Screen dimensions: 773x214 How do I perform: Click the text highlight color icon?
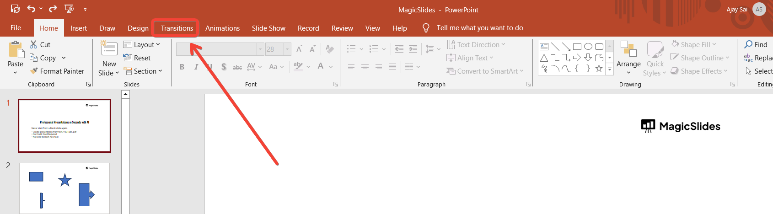pos(298,67)
